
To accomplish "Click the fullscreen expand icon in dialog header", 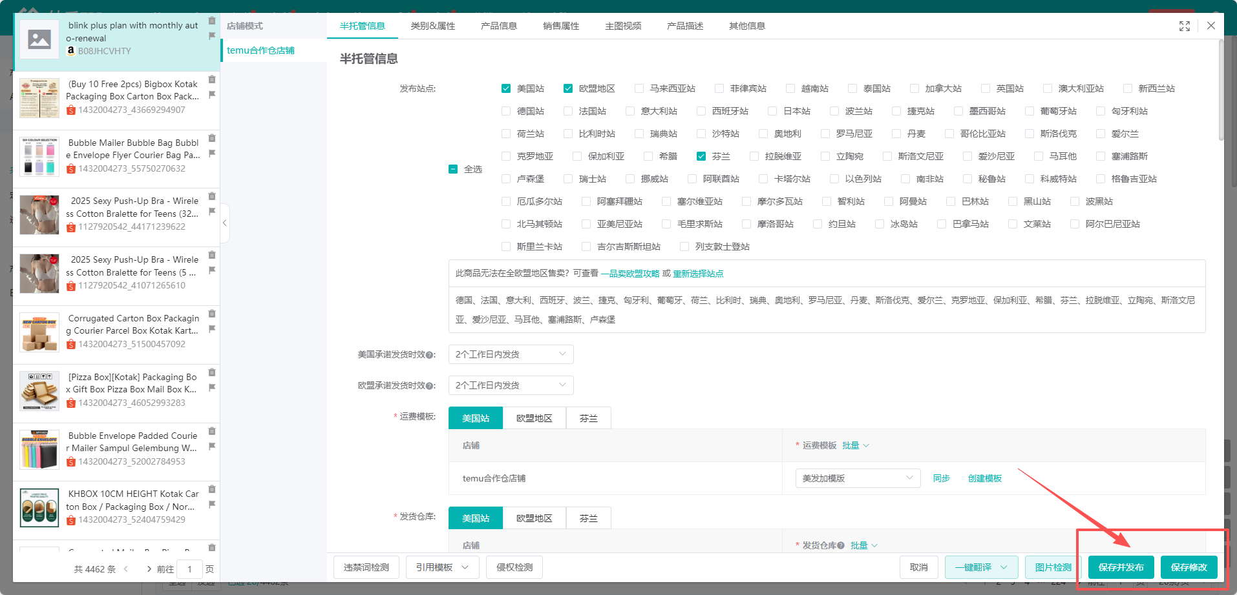I will [1184, 26].
